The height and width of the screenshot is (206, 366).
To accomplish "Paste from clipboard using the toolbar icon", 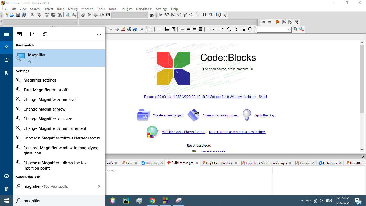I will 59,15.
